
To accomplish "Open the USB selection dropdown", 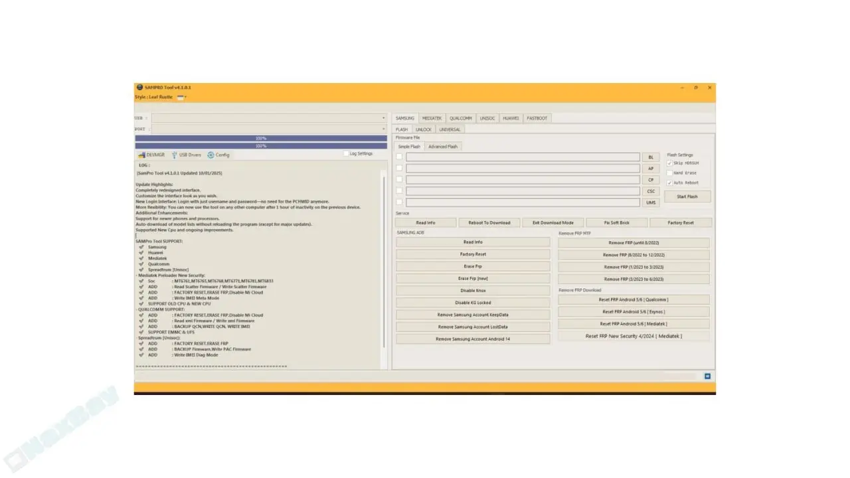I will (384, 118).
